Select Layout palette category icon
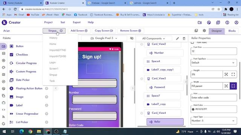This screenshot has height=135, width=241. click(x=3, y=53)
